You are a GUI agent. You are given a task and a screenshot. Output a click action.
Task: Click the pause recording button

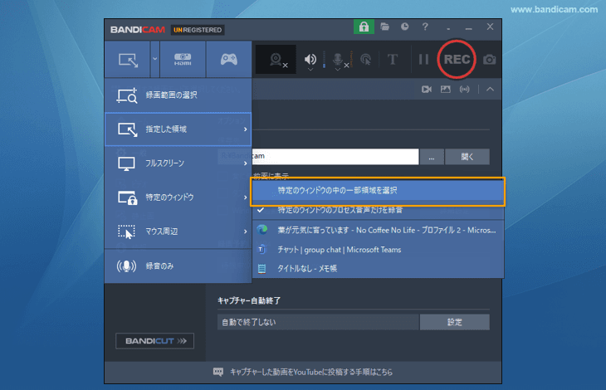click(423, 60)
